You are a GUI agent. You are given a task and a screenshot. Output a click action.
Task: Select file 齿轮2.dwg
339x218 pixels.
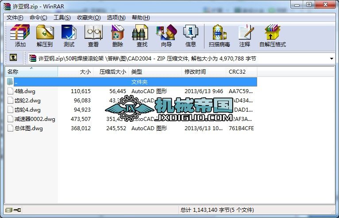[x=27, y=101]
